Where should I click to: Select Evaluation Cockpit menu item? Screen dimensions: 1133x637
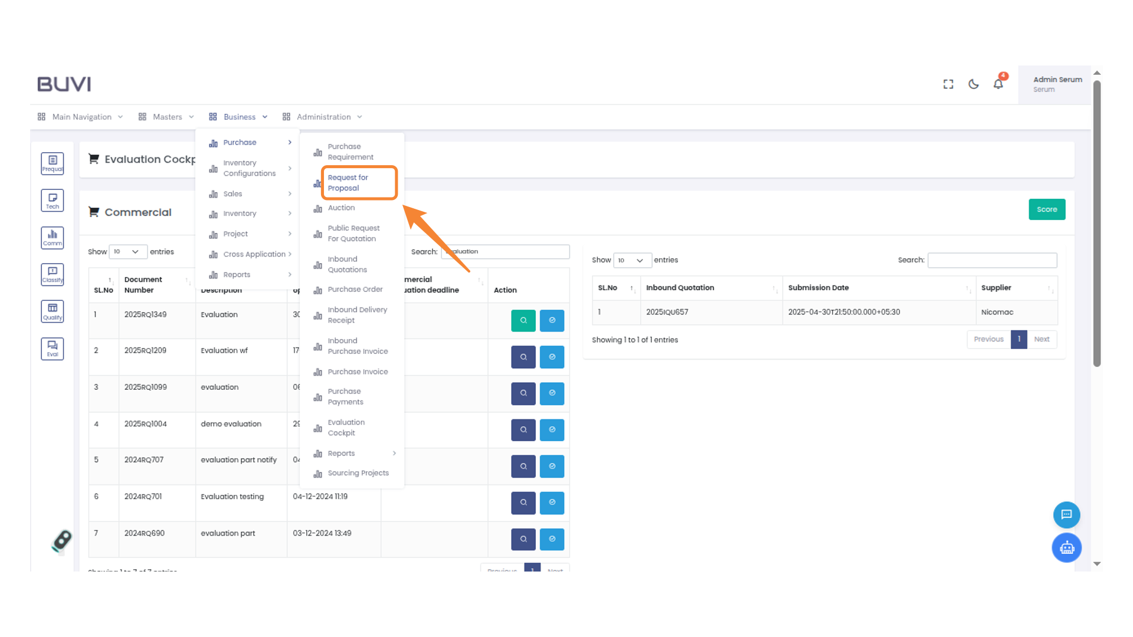(x=346, y=428)
